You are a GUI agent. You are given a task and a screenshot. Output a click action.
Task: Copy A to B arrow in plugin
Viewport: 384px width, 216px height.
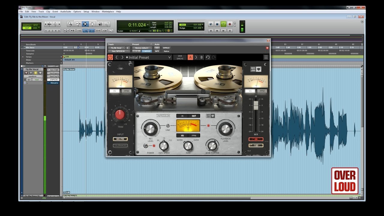(x=196, y=57)
